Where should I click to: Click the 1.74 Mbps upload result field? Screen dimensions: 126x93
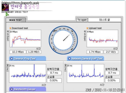click(x=95, y=52)
